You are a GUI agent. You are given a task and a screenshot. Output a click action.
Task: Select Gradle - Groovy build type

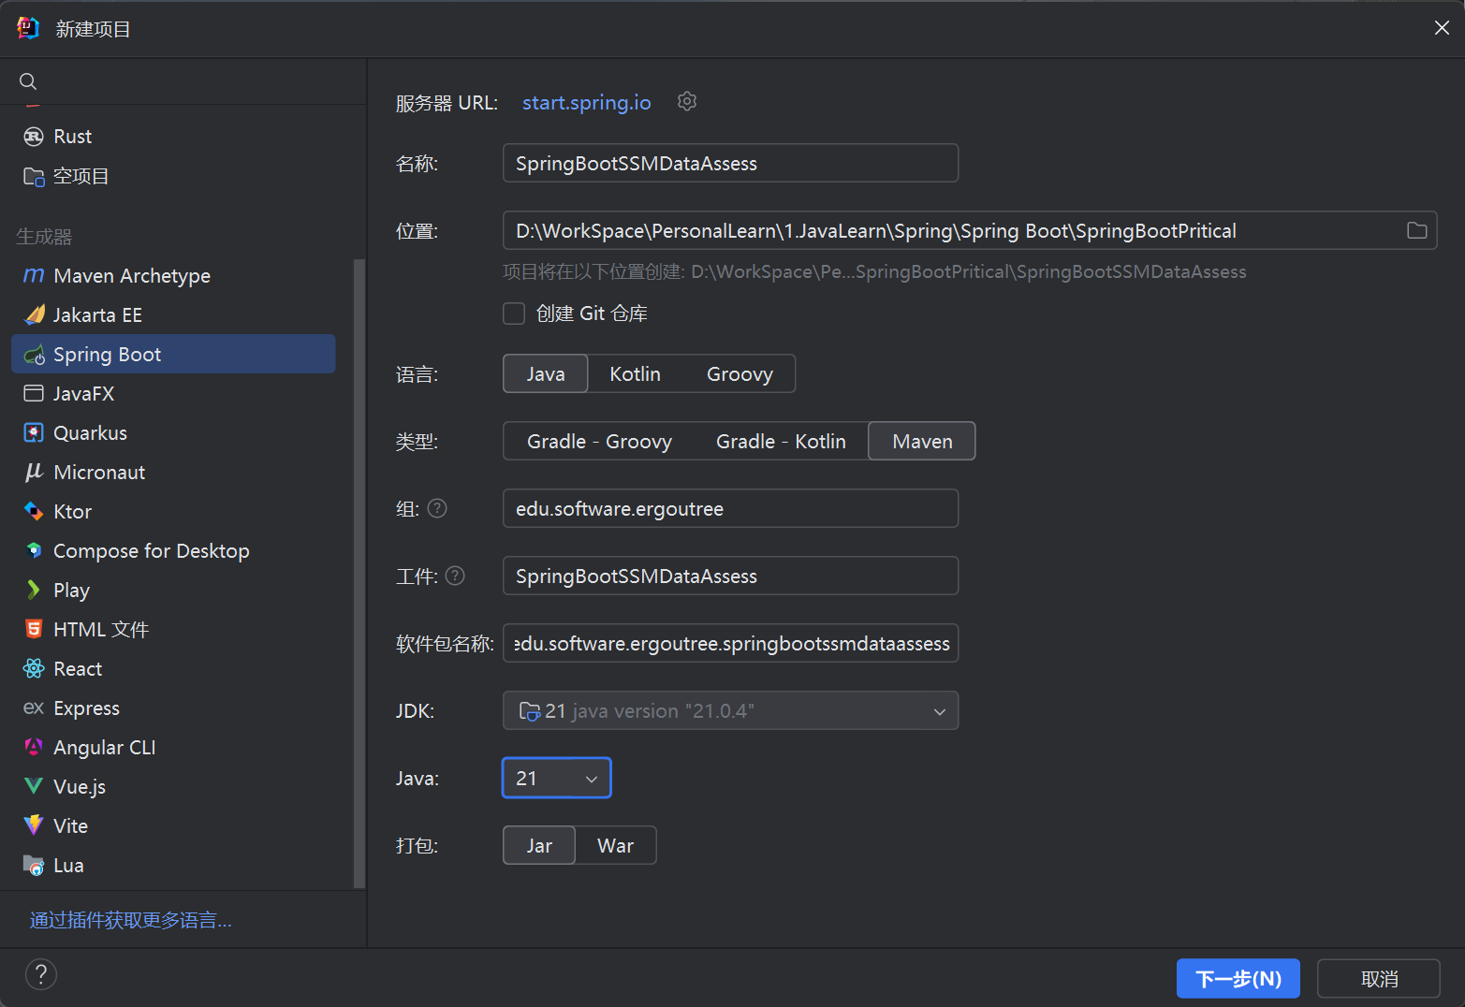[599, 442]
